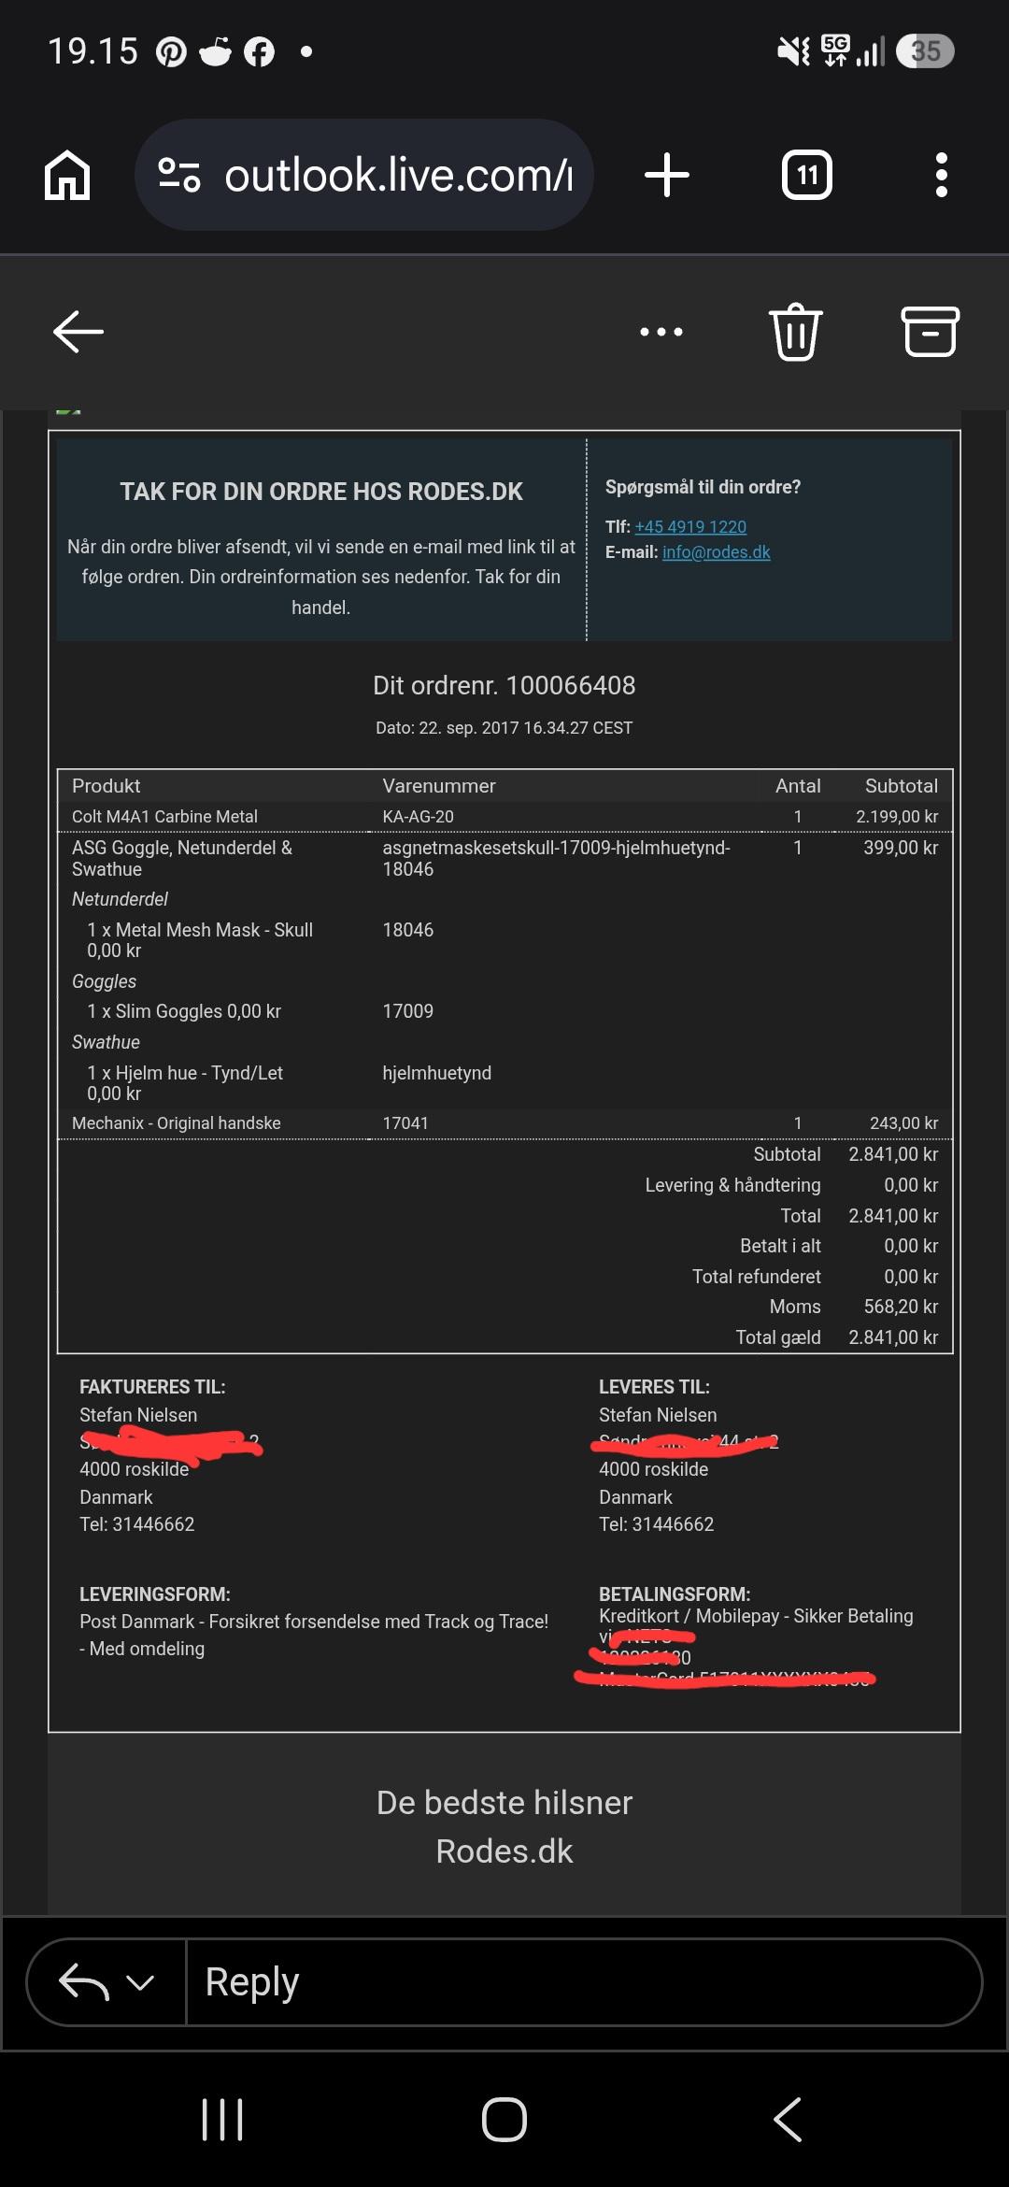Tap the muted sound status icon
Image resolution: width=1009 pixels, height=2187 pixels.
tap(794, 51)
